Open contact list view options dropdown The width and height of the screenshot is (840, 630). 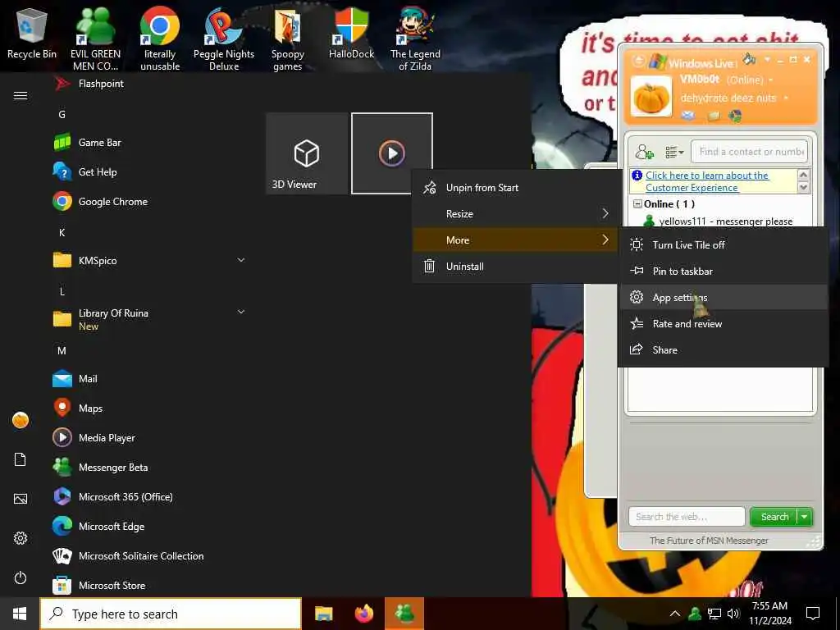[x=674, y=152]
